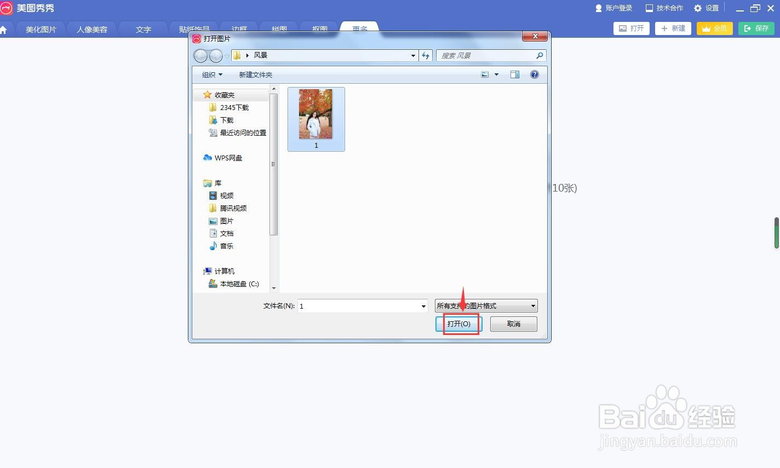Go forward in the file dialog
This screenshot has height=468, width=780.
click(x=216, y=55)
